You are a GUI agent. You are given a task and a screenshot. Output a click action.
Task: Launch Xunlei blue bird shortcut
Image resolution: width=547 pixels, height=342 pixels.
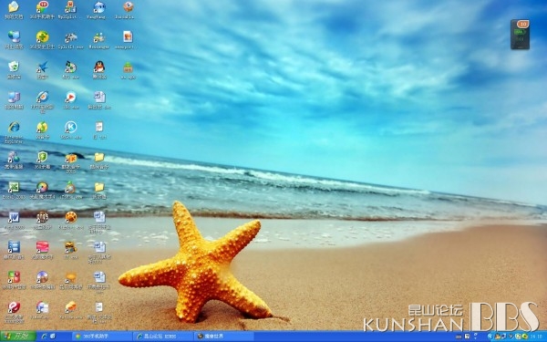click(x=42, y=67)
